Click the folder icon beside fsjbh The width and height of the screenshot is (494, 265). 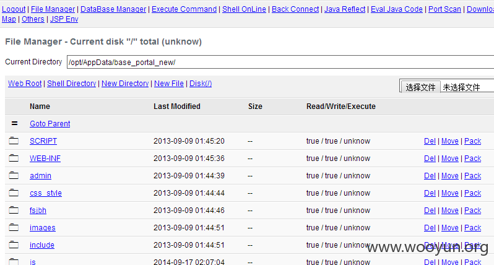14,210
